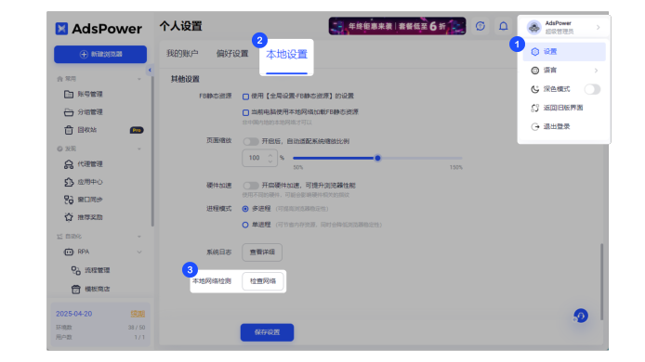Screen dimensions: 645x362
Task: Decrease zoom percent with down stepper
Action: [270, 162]
